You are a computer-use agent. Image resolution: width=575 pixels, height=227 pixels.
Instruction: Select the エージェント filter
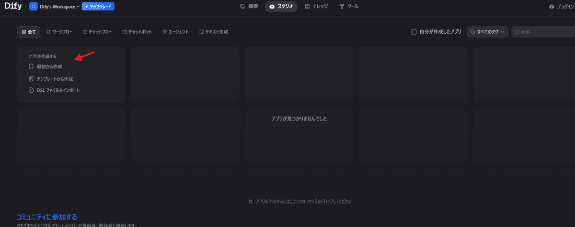pos(175,32)
